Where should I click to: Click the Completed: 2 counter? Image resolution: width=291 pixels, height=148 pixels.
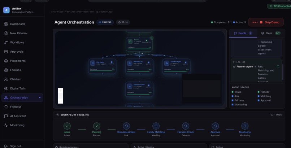coord(220,22)
